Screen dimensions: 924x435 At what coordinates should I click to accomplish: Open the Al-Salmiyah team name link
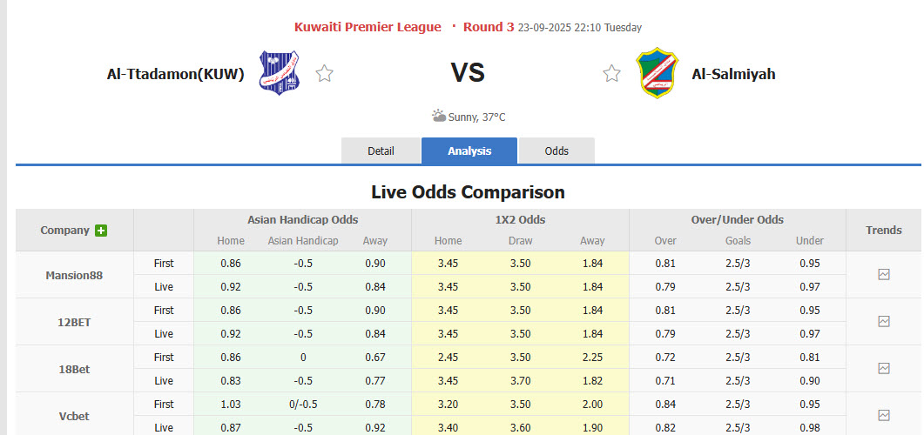click(x=733, y=74)
